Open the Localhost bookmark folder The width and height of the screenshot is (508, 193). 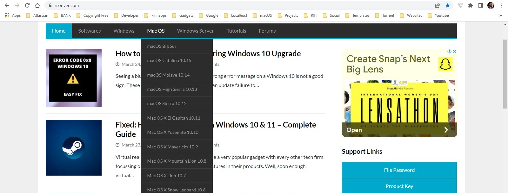[x=236, y=15]
